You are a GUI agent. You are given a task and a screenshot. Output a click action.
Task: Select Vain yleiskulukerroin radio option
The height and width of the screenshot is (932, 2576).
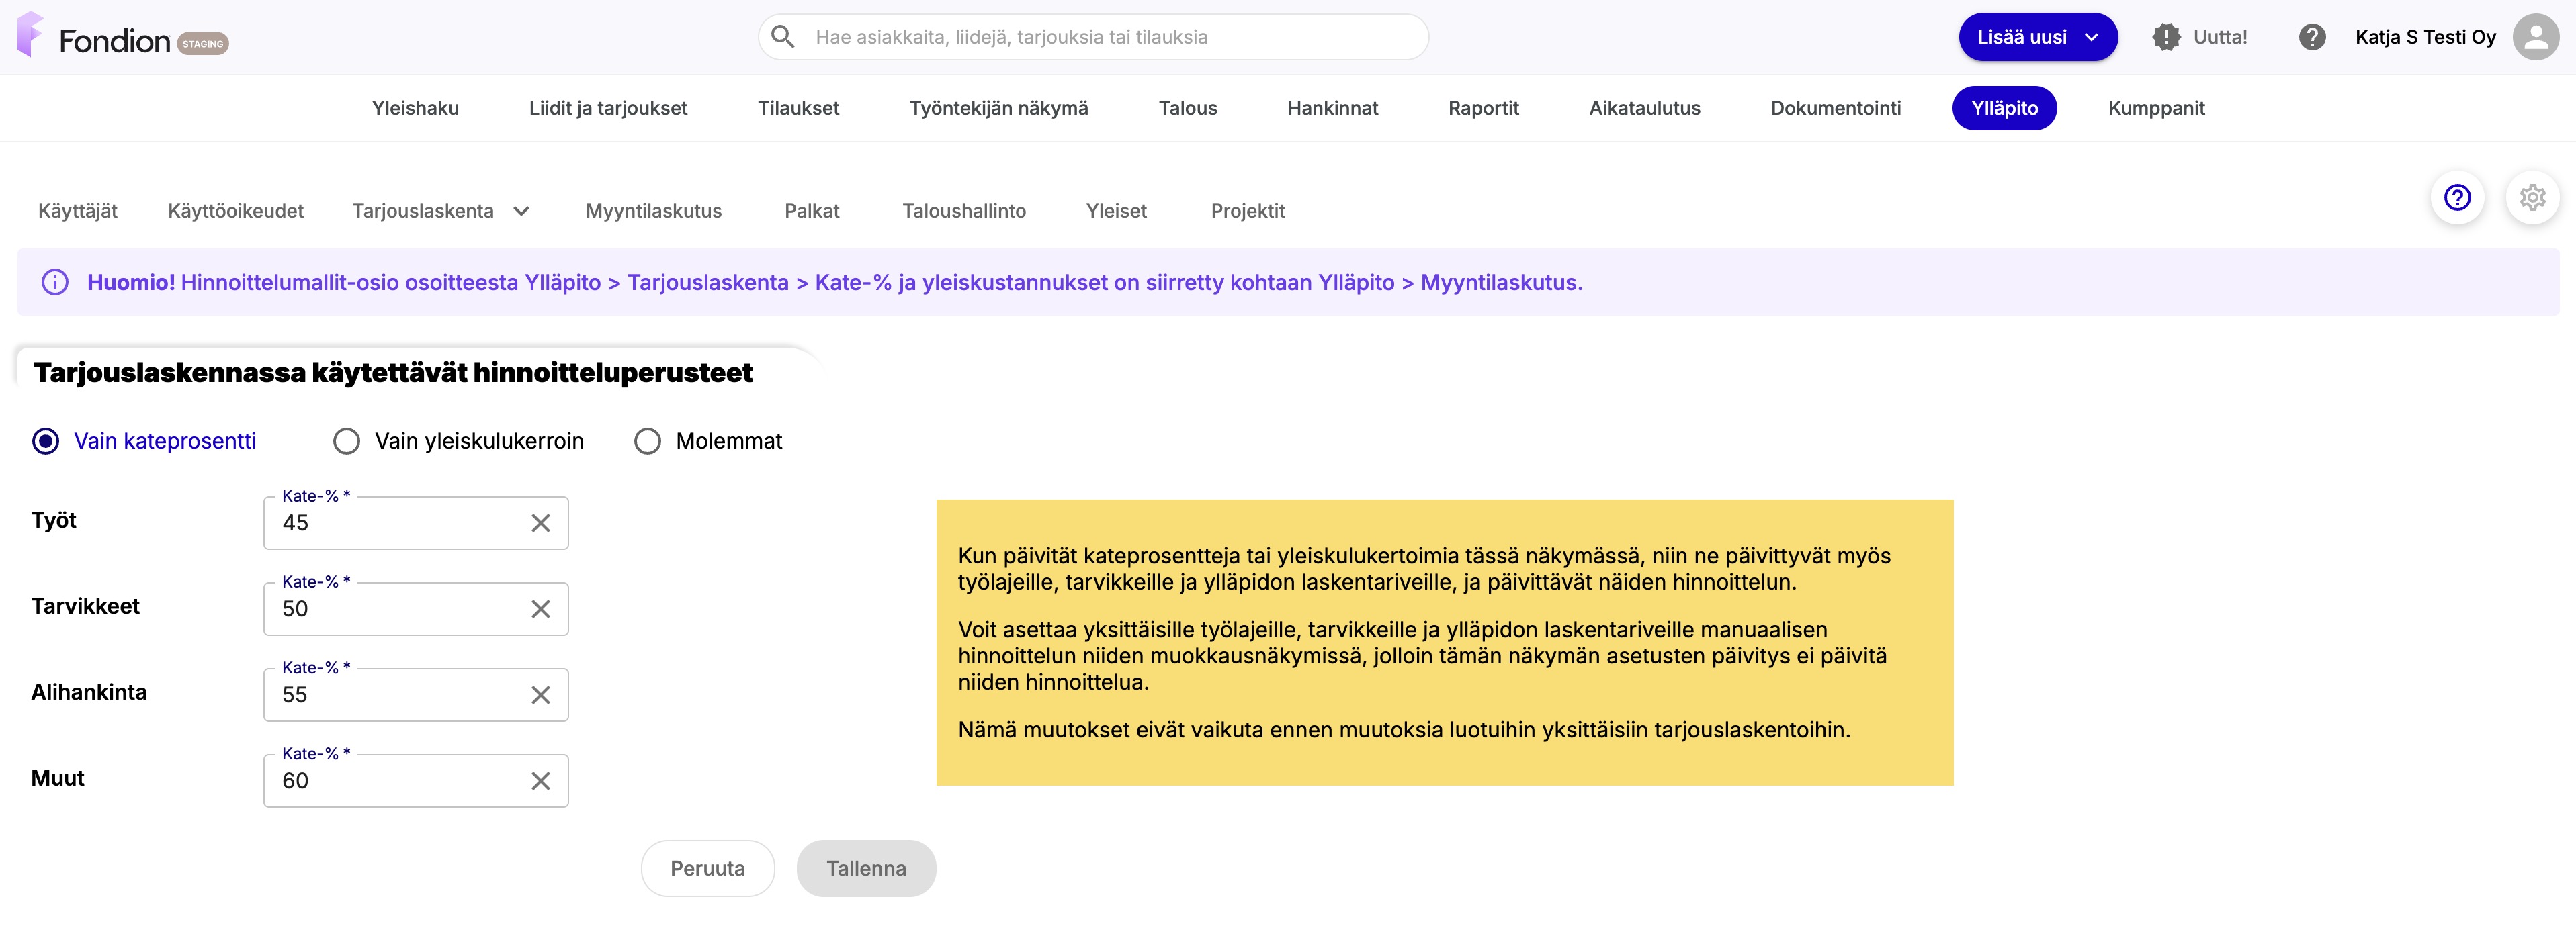346,442
